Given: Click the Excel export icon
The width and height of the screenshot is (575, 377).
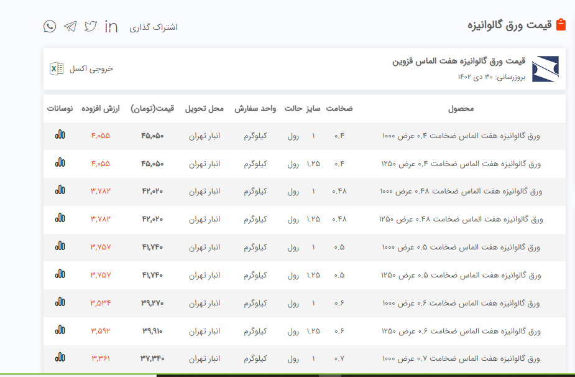Looking at the screenshot, I should pos(57,68).
